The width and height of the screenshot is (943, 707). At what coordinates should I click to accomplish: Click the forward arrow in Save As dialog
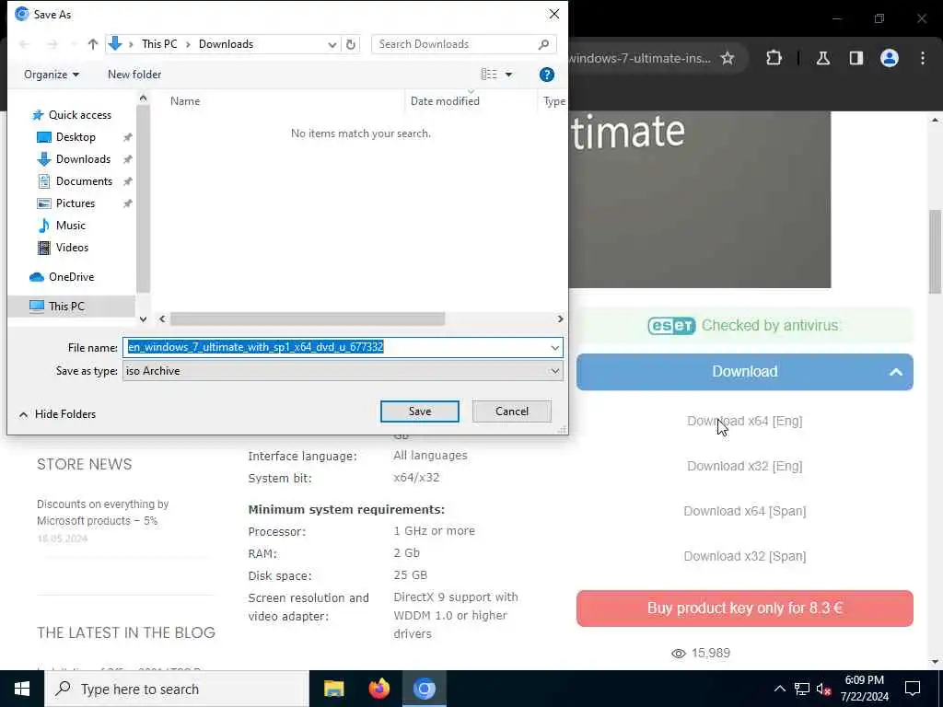(x=52, y=44)
